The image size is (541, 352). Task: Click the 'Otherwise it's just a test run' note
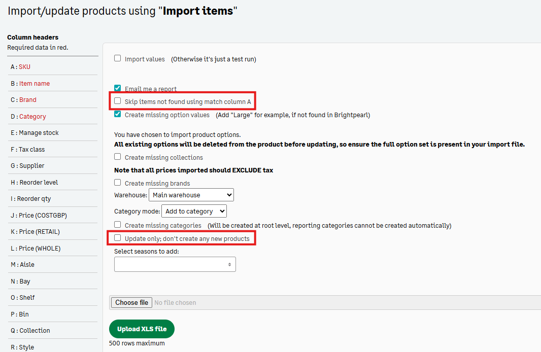214,59
